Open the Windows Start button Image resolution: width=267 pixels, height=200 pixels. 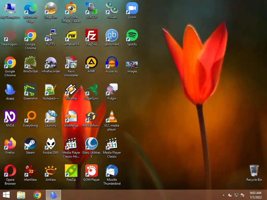pyautogui.click(x=6, y=195)
